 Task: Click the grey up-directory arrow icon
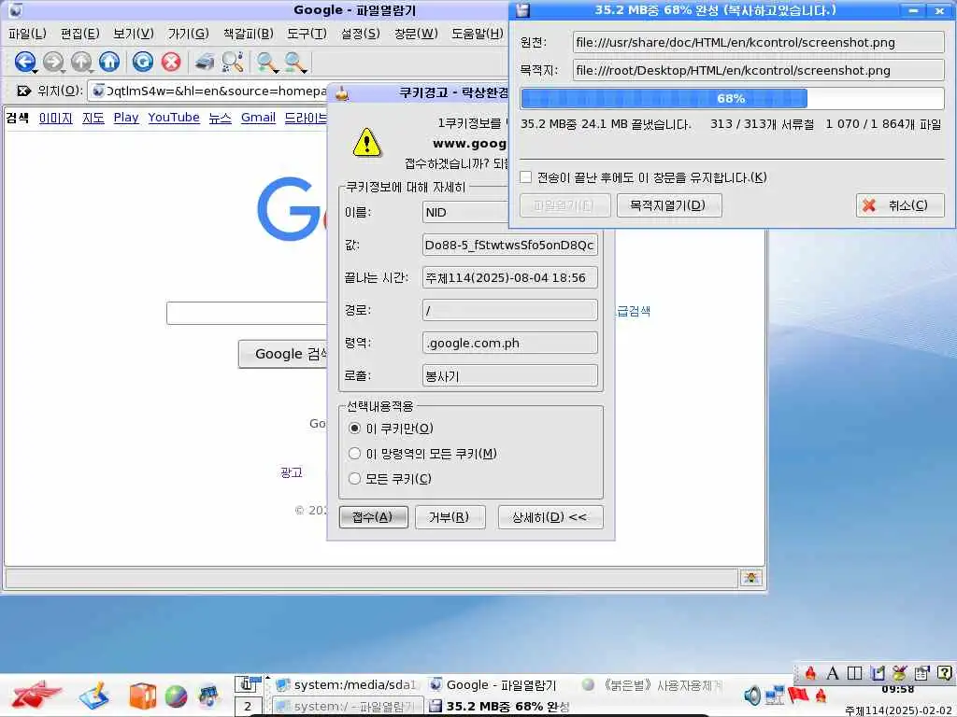pyautogui.click(x=80, y=61)
